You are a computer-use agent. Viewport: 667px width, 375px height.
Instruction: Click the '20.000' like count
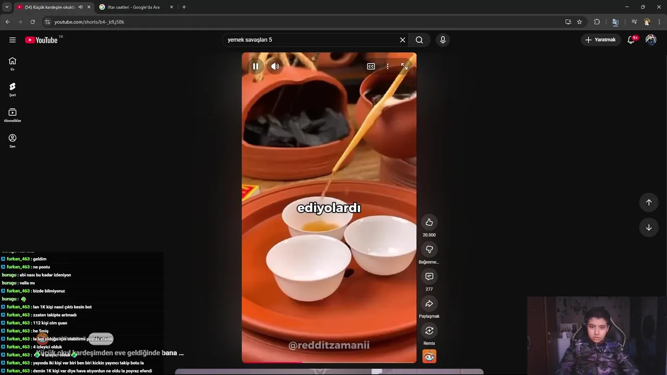pyautogui.click(x=429, y=235)
